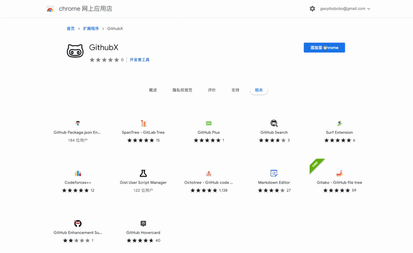Open Github Package.json extension icon
The image size is (413, 253).
[78, 123]
